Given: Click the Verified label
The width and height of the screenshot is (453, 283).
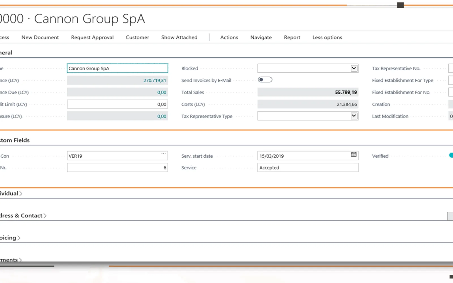Looking at the screenshot, I should [x=380, y=156].
